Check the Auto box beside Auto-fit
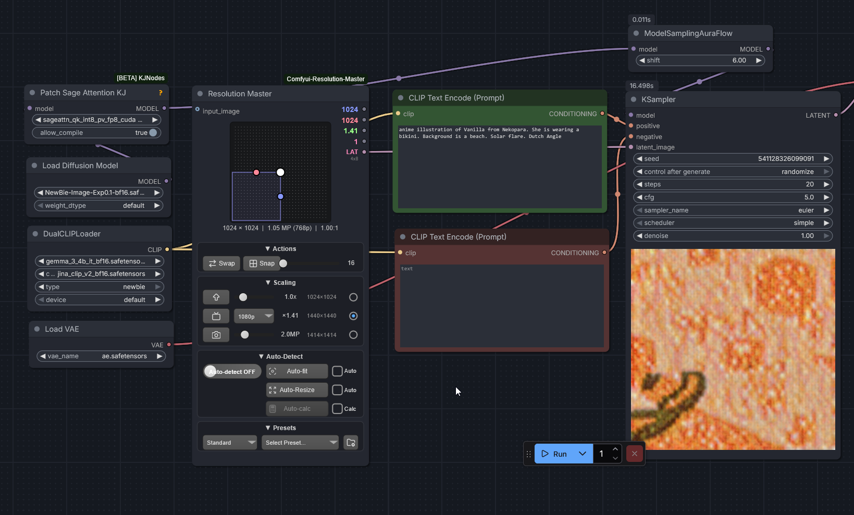This screenshot has width=854, height=515. click(338, 371)
